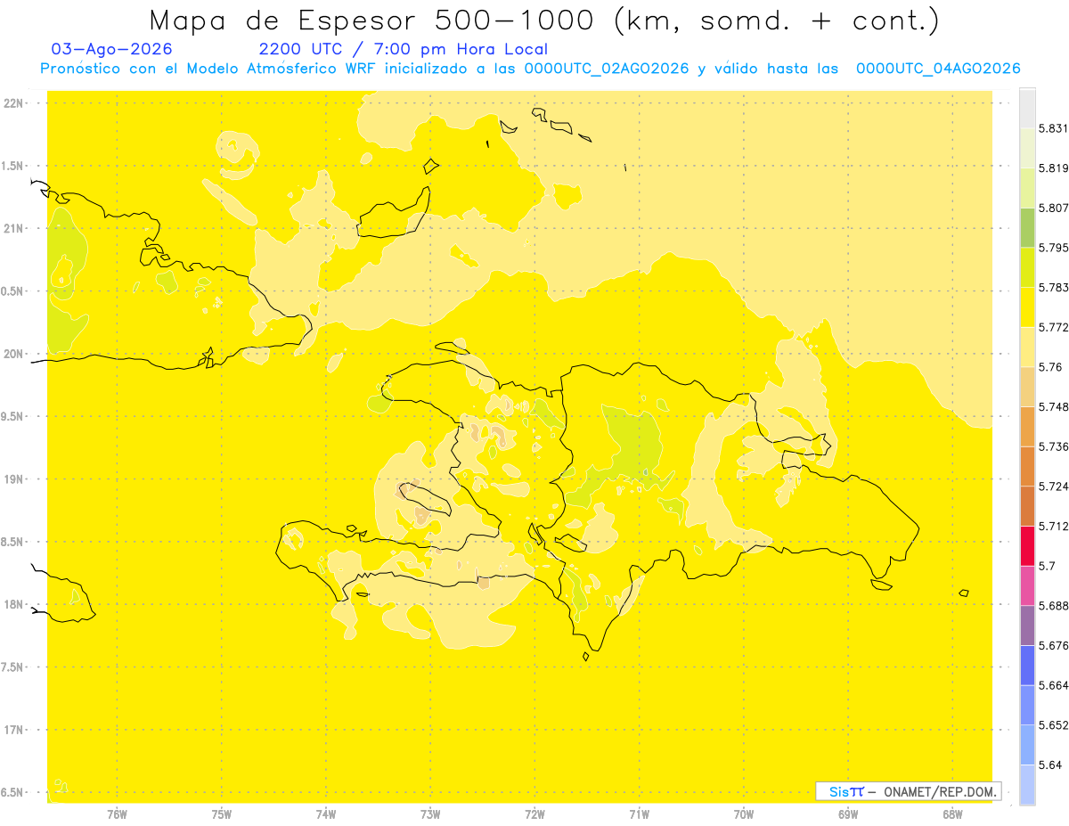Click the date text '03-Ago-2026'
Viewport: 1069px width, 826px height.
(x=112, y=49)
